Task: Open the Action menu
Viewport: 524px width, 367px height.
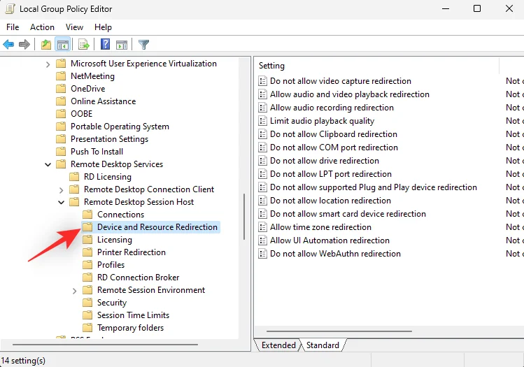Action: pos(42,27)
